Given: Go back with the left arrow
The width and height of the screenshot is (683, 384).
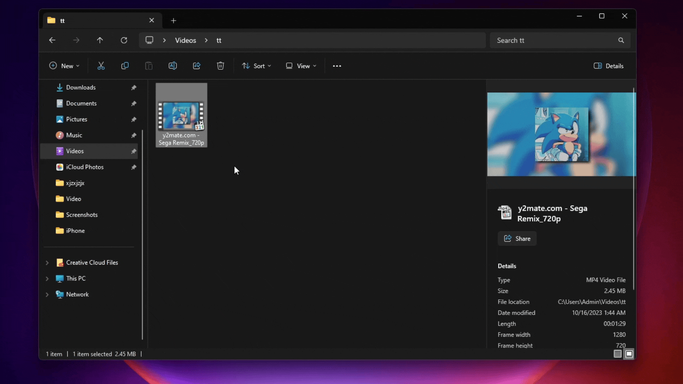Looking at the screenshot, I should click(x=52, y=40).
